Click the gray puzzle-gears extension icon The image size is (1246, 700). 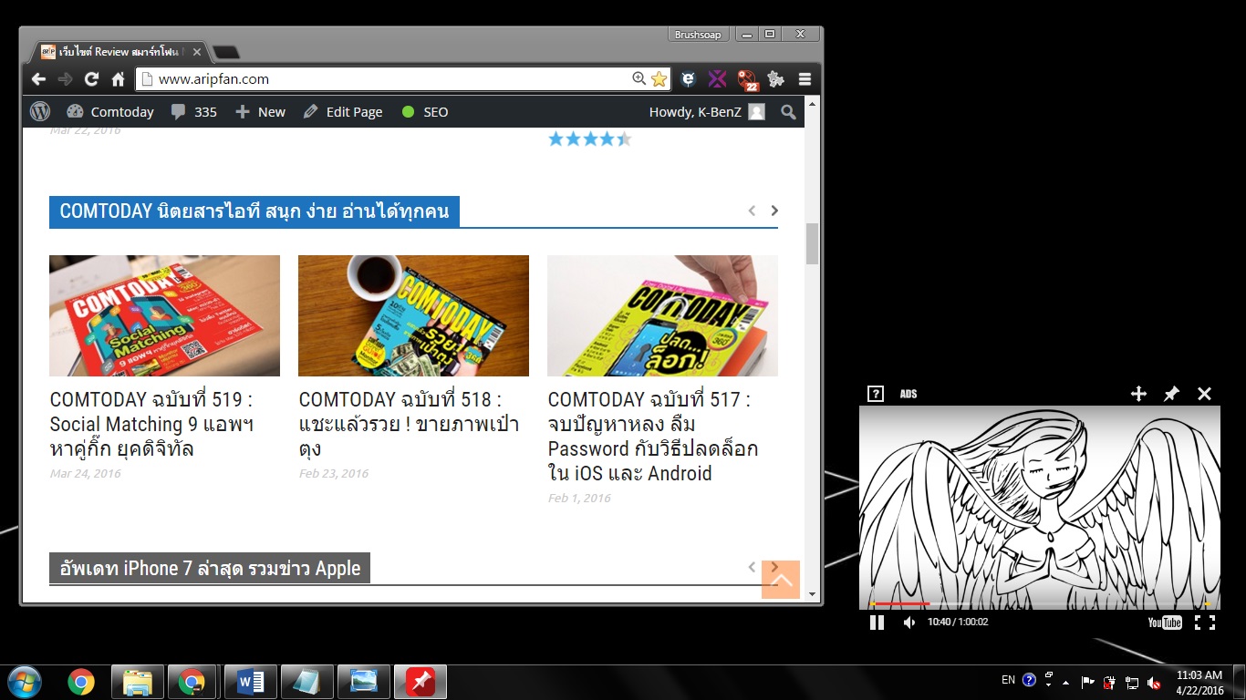(776, 79)
